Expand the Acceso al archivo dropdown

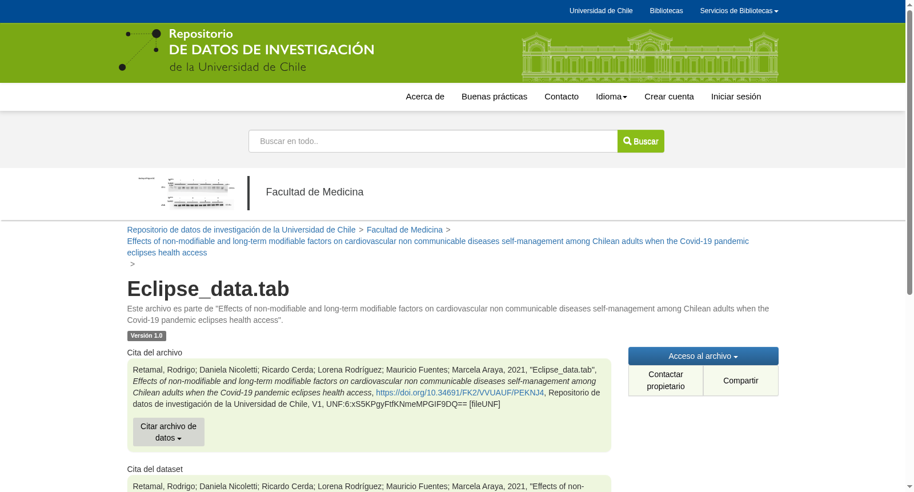[703, 356]
